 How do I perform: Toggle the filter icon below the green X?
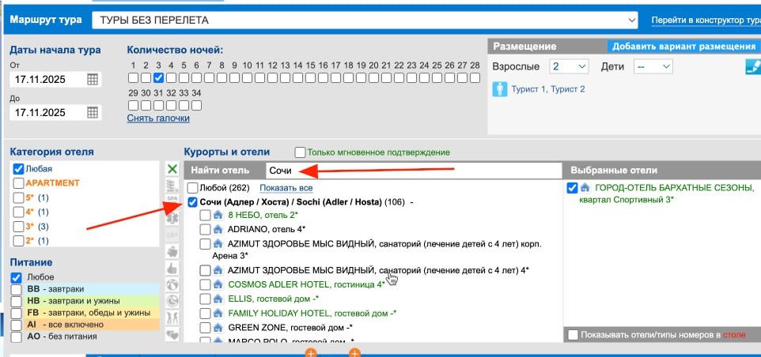click(x=172, y=185)
